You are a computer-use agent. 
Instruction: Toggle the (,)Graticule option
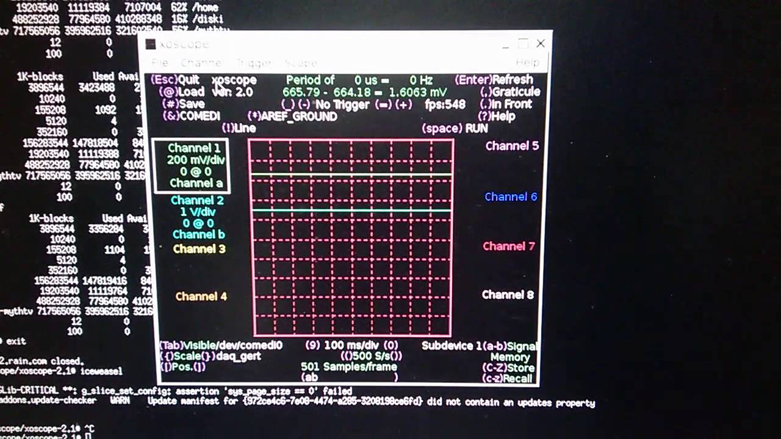point(510,92)
